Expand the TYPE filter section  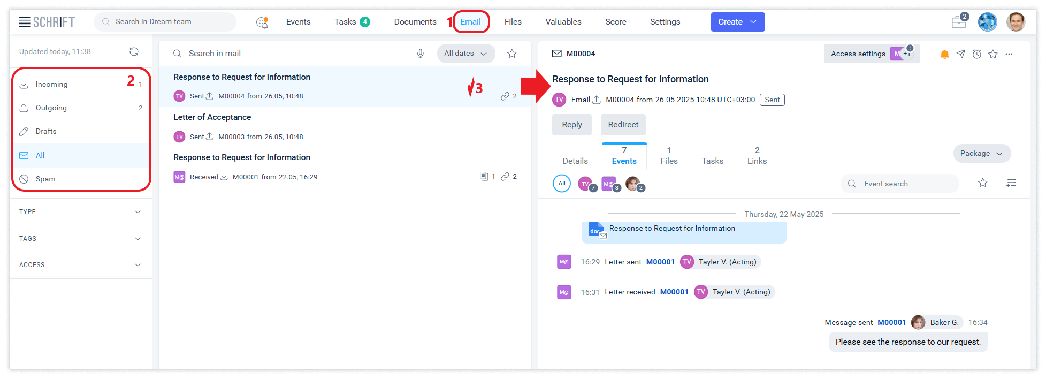[x=81, y=212]
